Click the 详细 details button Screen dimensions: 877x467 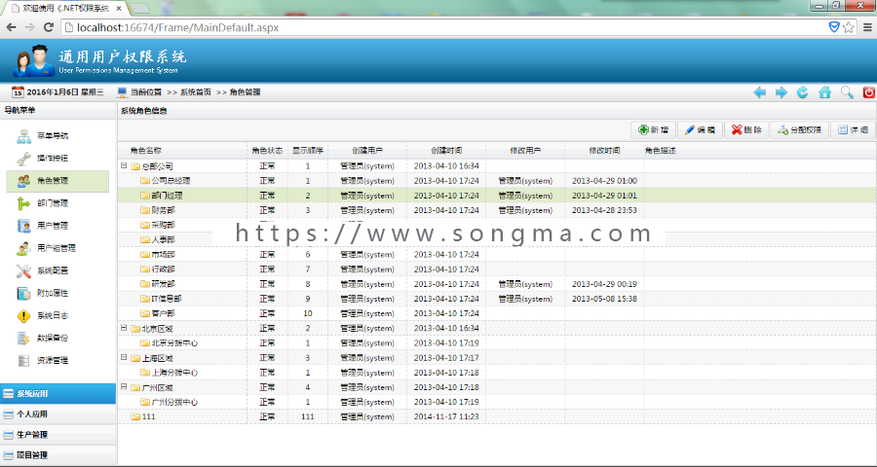pos(853,129)
